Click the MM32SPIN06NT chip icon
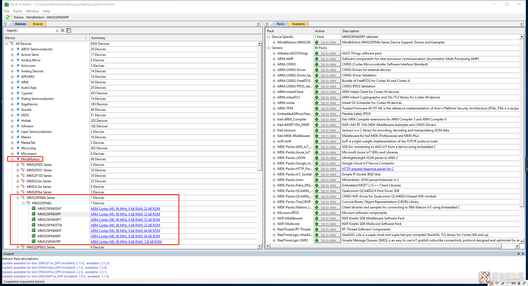The width and height of the screenshot is (528, 286). tap(34, 230)
